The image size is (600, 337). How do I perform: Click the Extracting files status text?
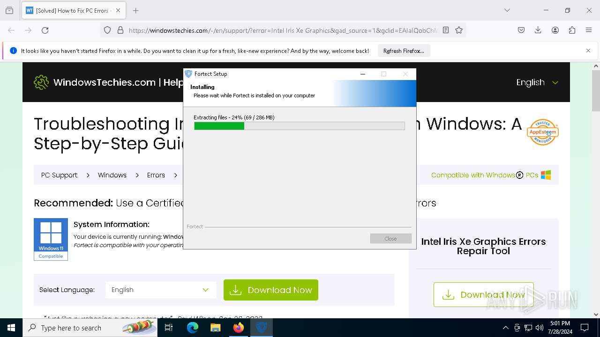click(234, 117)
